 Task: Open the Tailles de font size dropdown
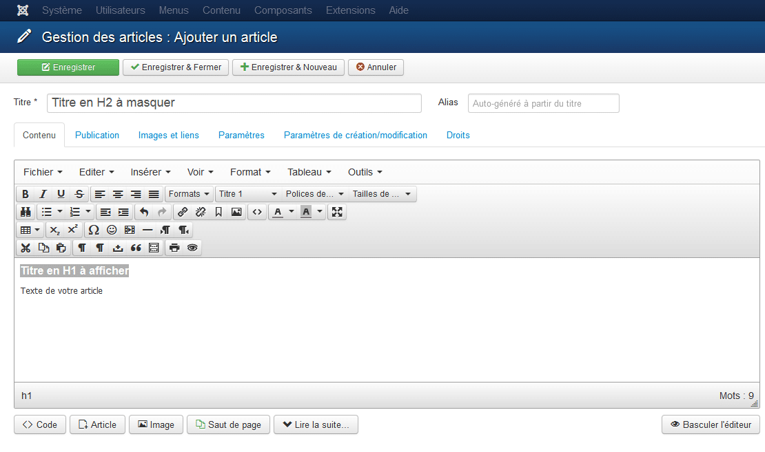382,194
